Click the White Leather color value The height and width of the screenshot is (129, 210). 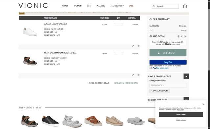click(57, 29)
